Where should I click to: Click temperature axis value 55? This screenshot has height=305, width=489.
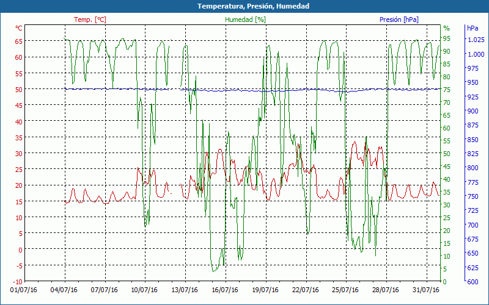coord(19,73)
